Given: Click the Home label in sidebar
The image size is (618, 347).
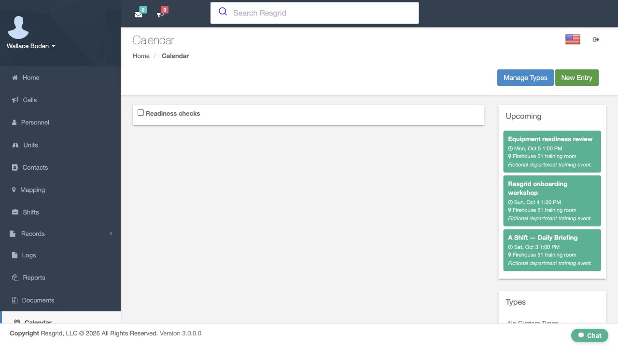Looking at the screenshot, I should coord(31,78).
